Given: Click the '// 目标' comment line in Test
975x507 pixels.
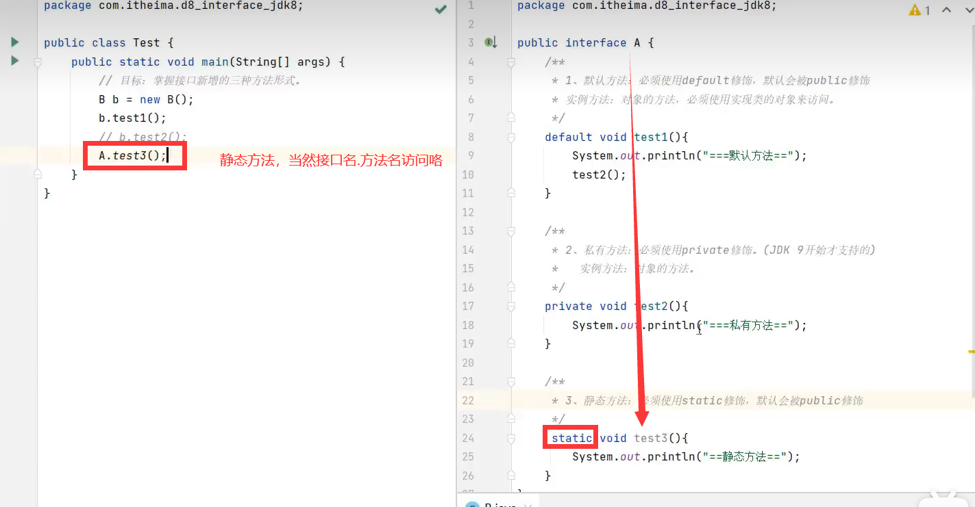Looking at the screenshot, I should [201, 80].
